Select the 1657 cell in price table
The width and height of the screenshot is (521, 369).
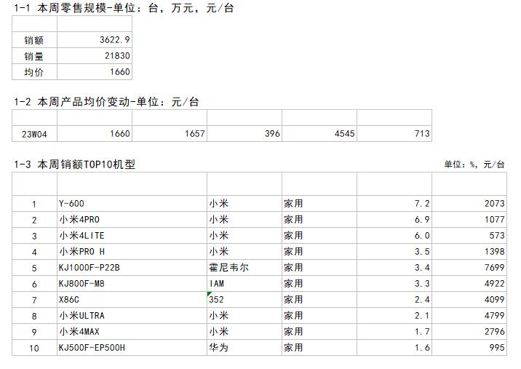170,134
